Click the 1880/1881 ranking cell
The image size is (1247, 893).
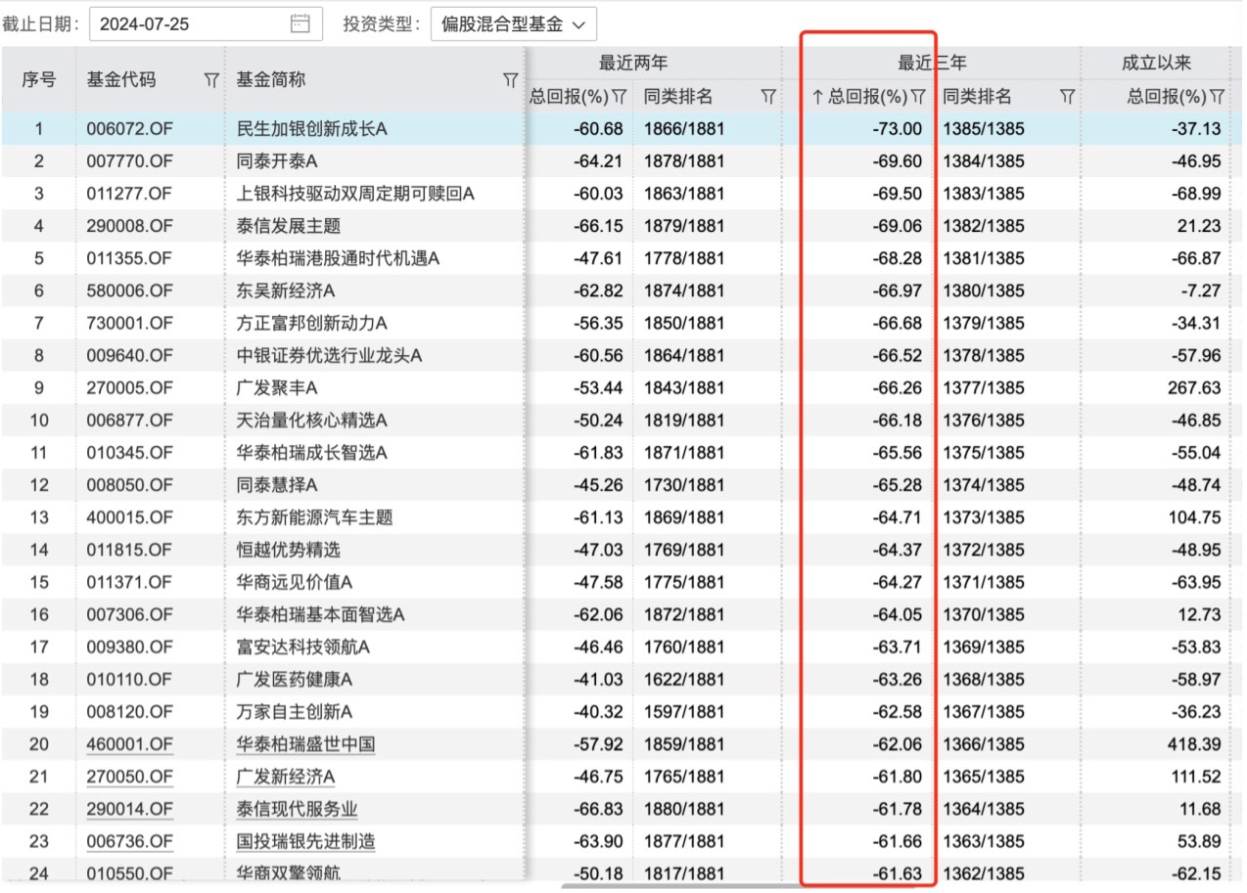point(684,809)
